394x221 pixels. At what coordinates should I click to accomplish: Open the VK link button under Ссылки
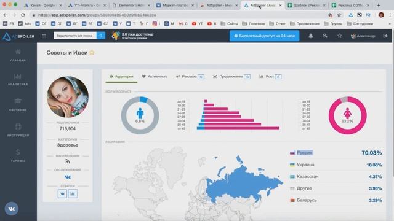[x=62, y=194]
